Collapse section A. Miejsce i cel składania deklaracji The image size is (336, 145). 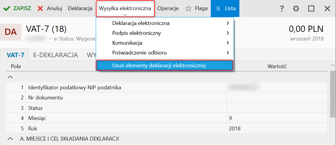point(10,139)
